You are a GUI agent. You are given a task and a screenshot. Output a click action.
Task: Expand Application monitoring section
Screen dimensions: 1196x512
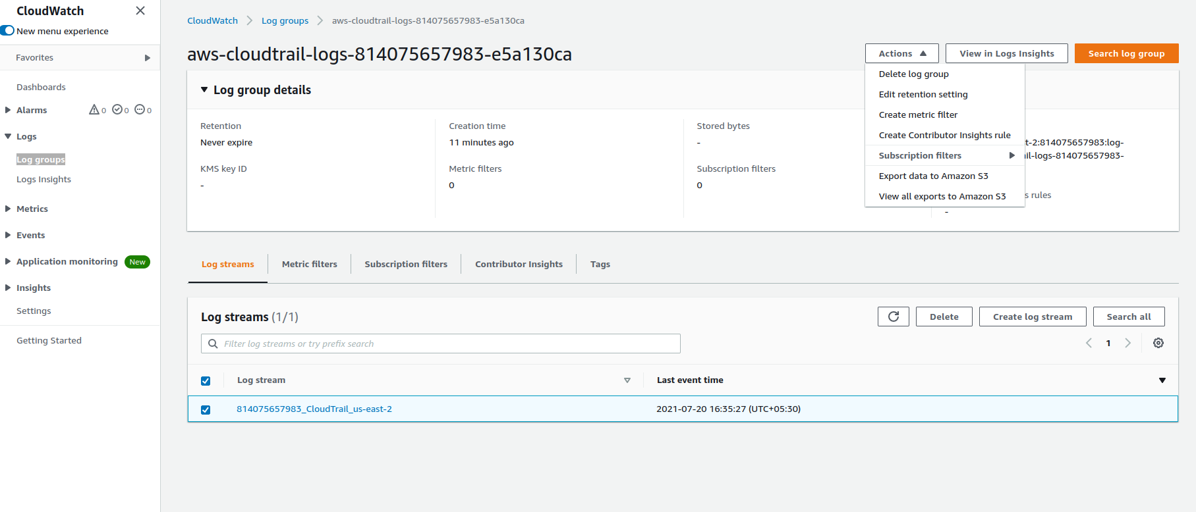(x=8, y=261)
